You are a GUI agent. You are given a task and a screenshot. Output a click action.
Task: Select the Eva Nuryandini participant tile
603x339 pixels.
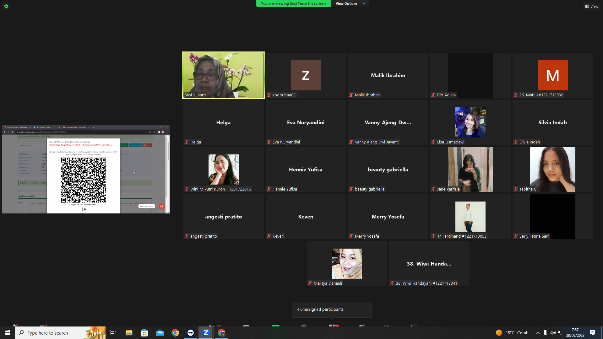pos(306,122)
